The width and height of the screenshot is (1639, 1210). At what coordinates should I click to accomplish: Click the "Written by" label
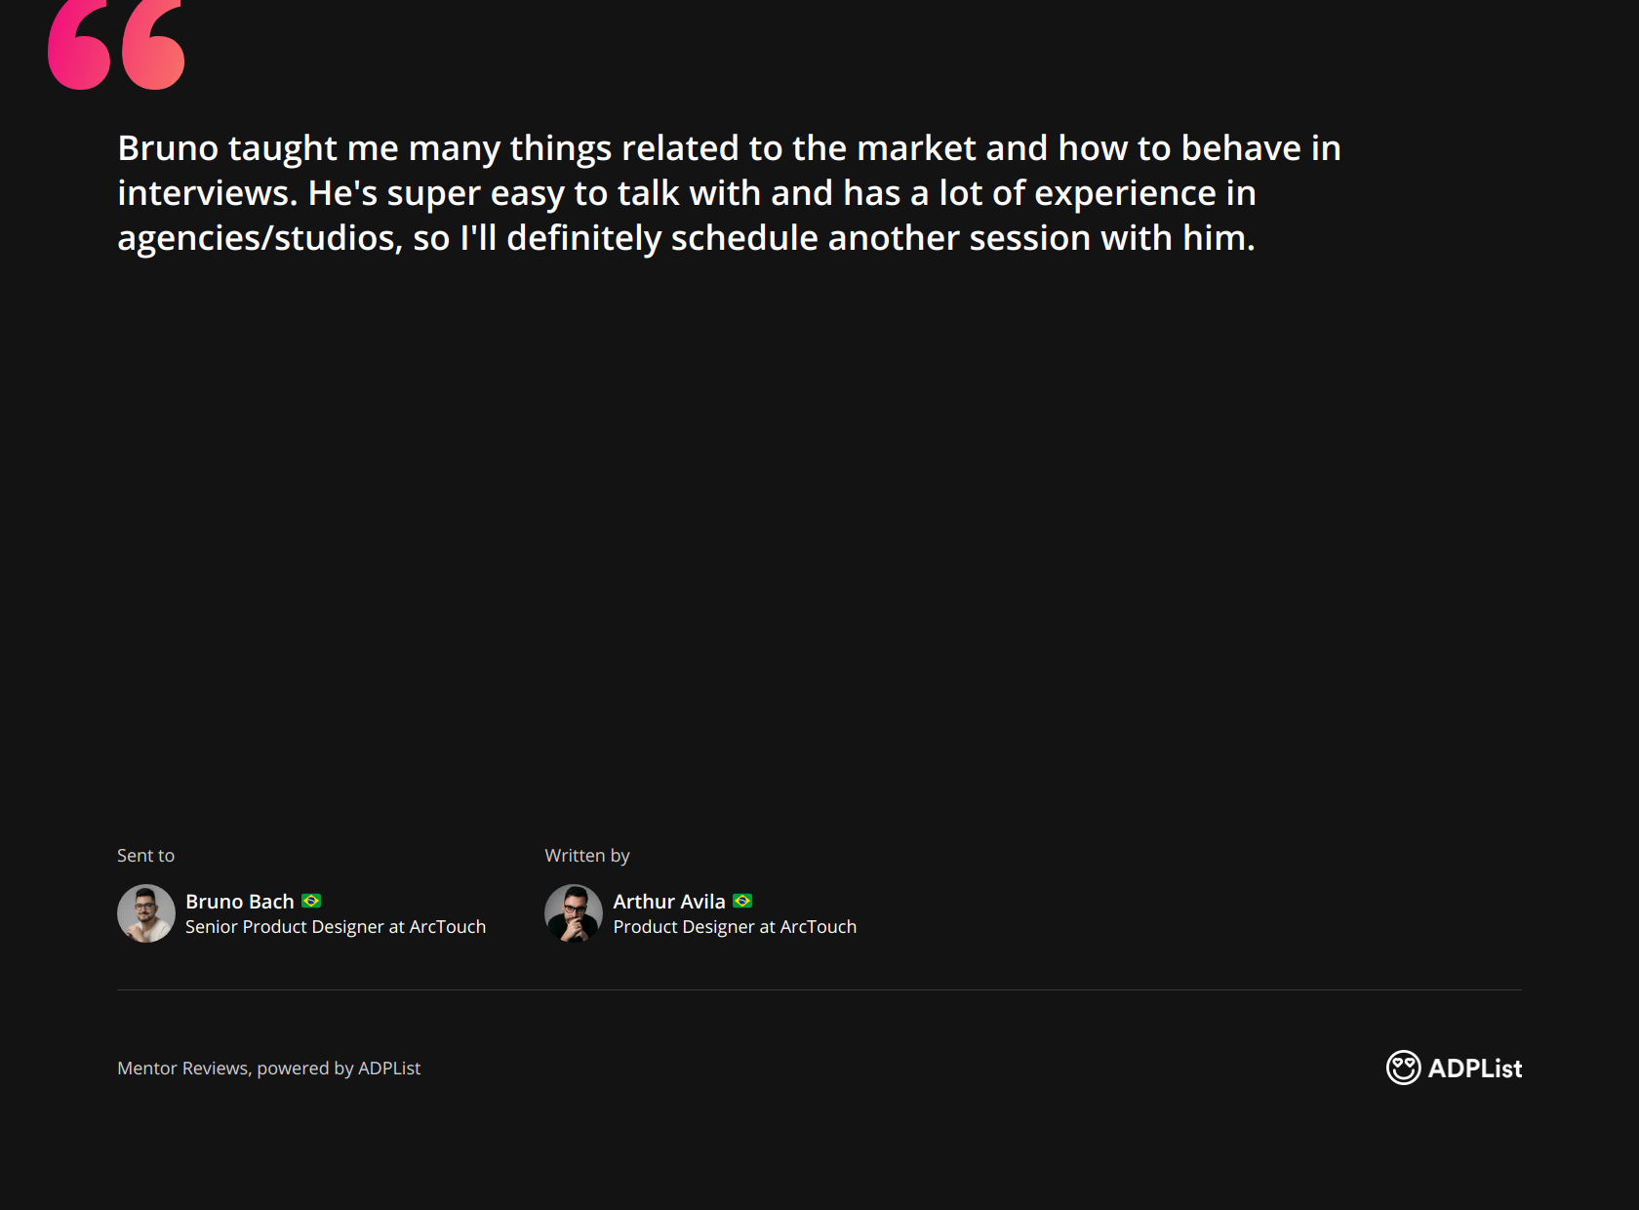click(587, 856)
